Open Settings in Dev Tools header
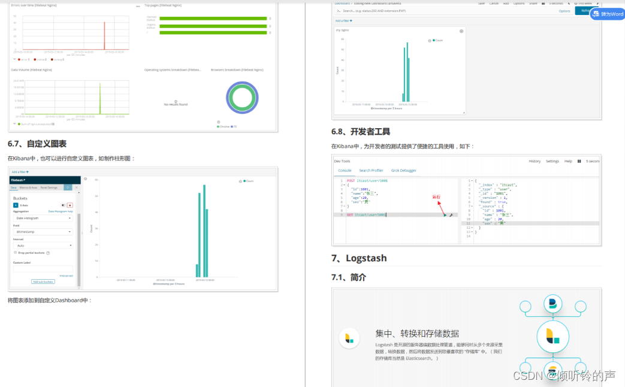Screen dimensions: 625x387 click(x=552, y=161)
